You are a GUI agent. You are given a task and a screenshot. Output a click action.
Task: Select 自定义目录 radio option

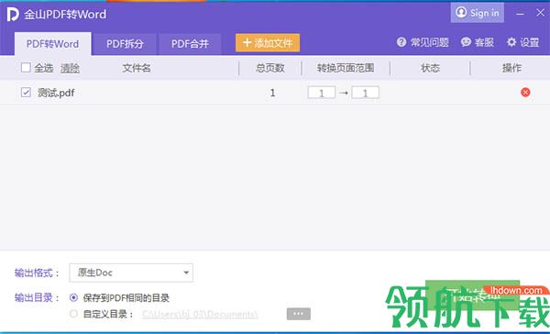pos(73,314)
